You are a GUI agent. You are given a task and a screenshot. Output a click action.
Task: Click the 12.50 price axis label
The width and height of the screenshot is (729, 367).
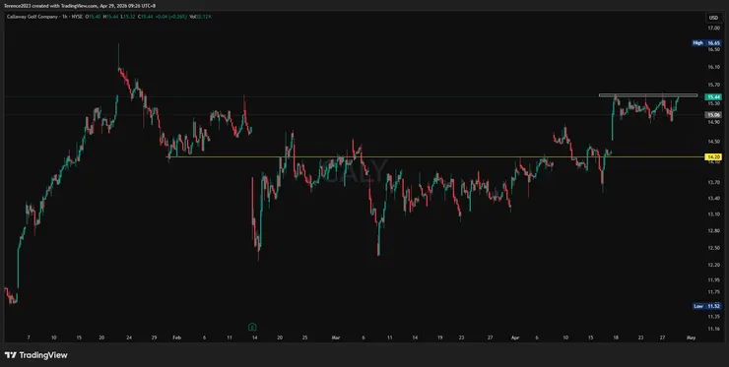point(713,248)
